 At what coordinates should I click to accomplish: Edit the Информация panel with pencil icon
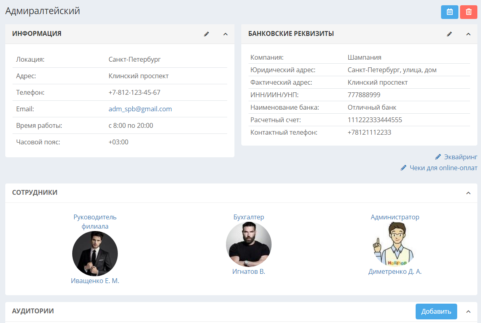click(x=207, y=34)
